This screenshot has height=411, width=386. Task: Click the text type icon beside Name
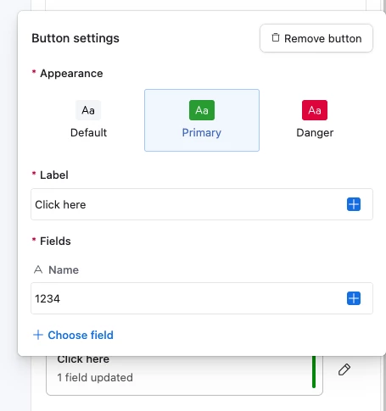point(38,269)
